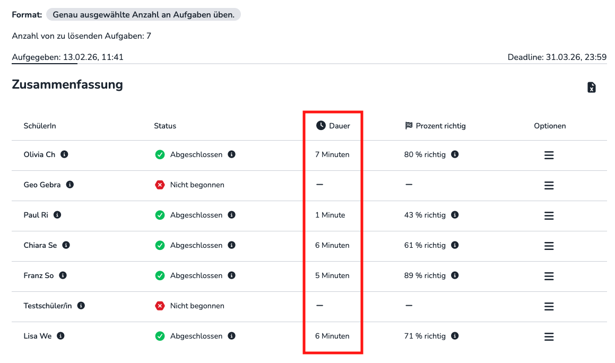Image resolution: width=615 pixels, height=363 pixels.
Task: Open info icon next to Olivia Ch
Action: pos(64,154)
